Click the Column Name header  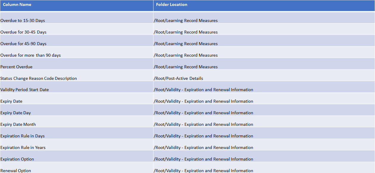point(17,5)
